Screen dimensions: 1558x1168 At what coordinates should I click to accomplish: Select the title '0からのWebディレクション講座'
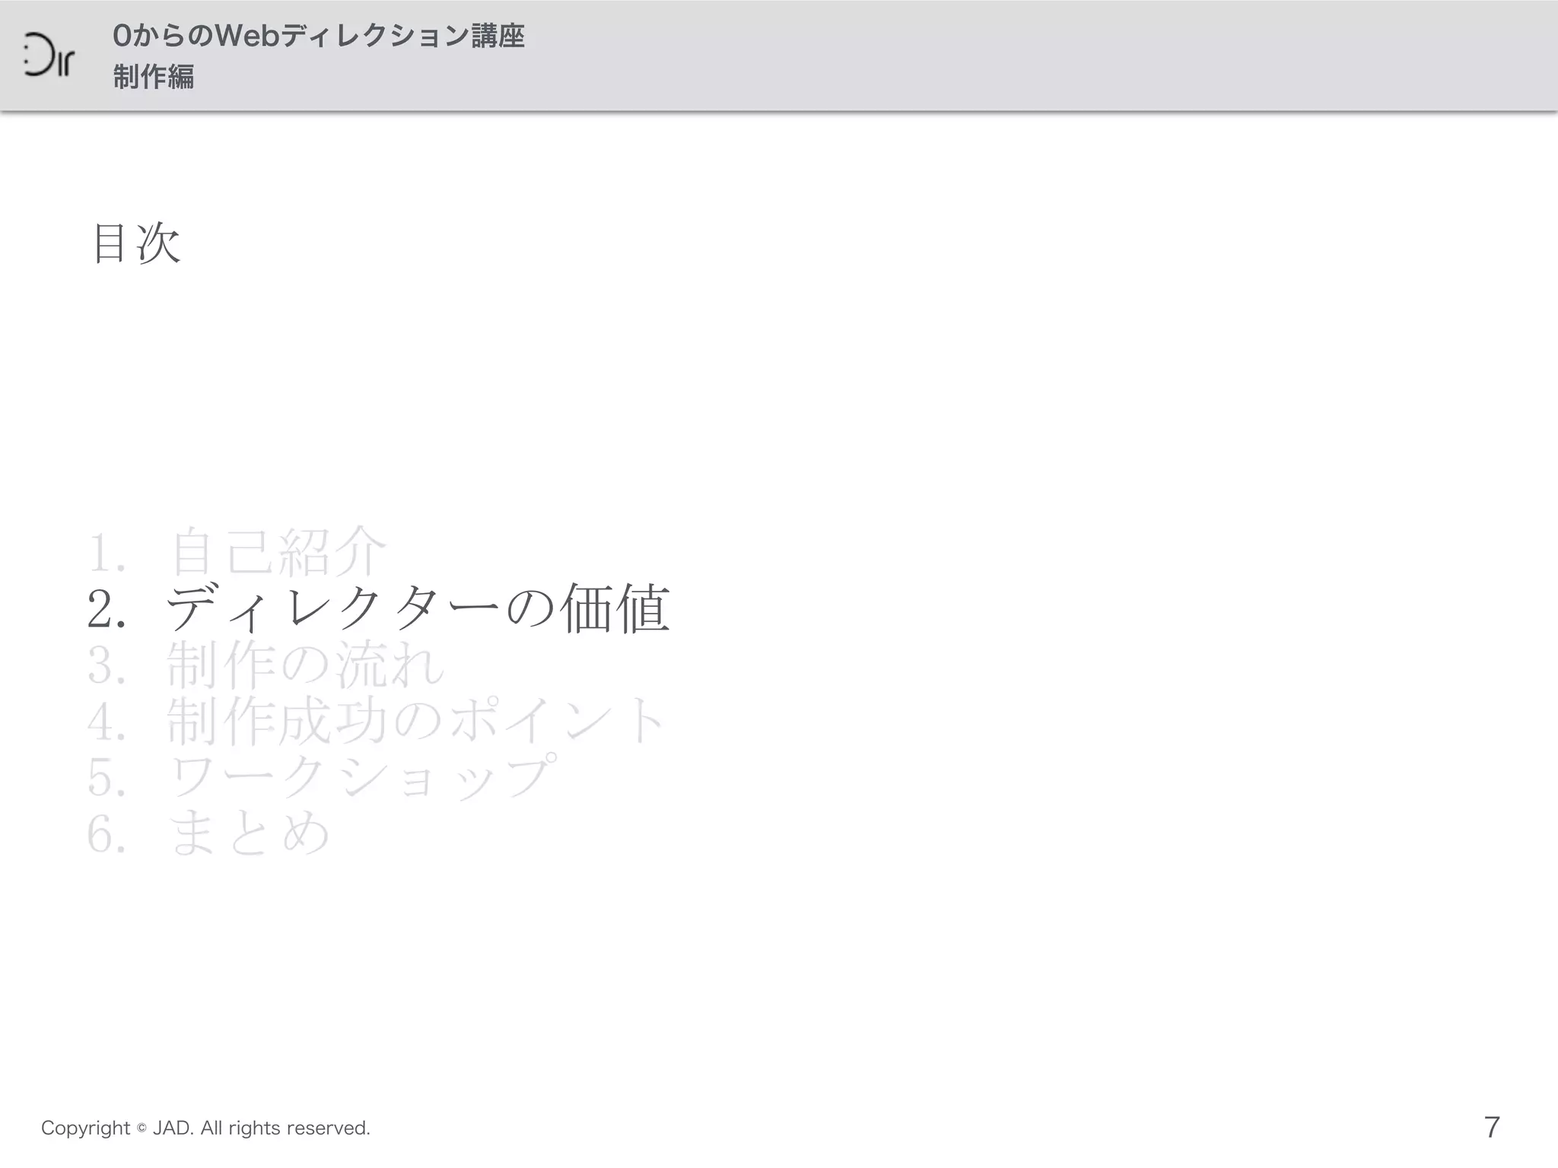point(319,36)
